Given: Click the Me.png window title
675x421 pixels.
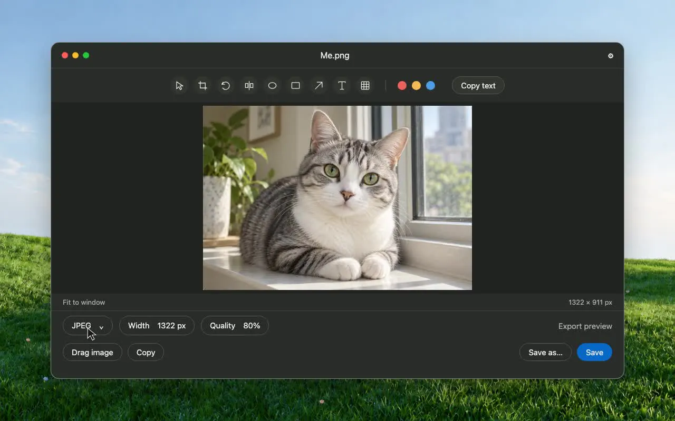Looking at the screenshot, I should [335, 55].
